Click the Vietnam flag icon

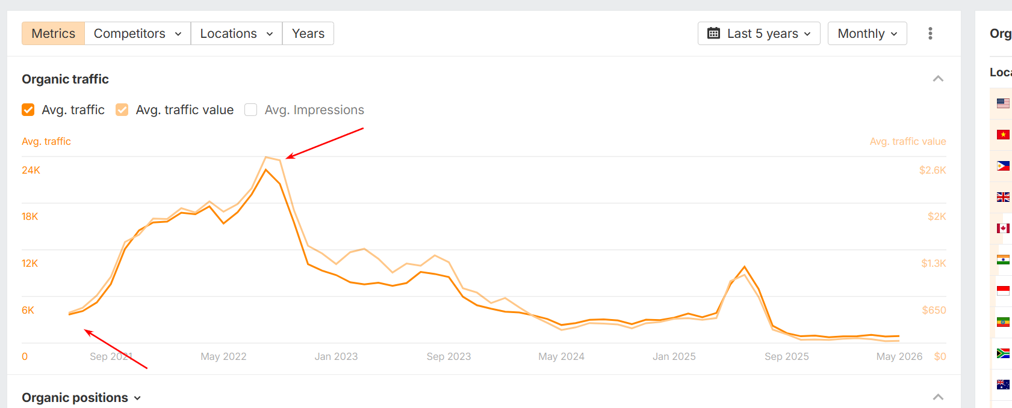[x=1003, y=135]
